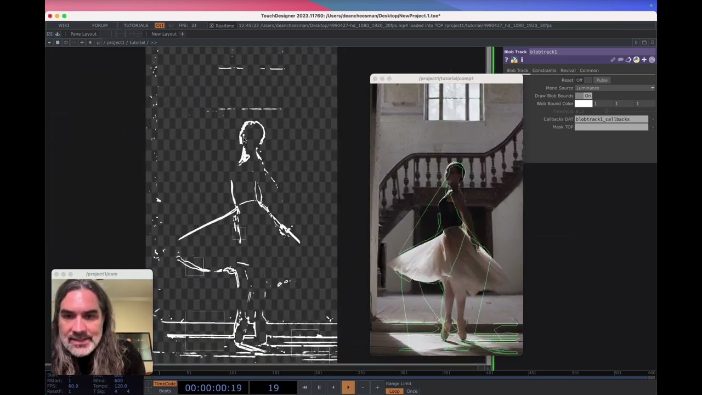Click the plus icon in parameter header
This screenshot has width=702, height=395.
point(644,60)
